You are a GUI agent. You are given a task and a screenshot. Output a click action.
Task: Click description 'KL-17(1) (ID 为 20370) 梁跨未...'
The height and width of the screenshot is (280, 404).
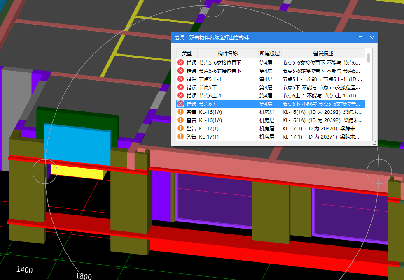click(x=321, y=128)
